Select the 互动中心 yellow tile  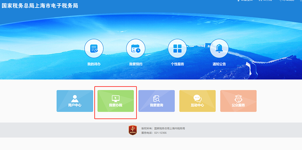click(x=197, y=101)
